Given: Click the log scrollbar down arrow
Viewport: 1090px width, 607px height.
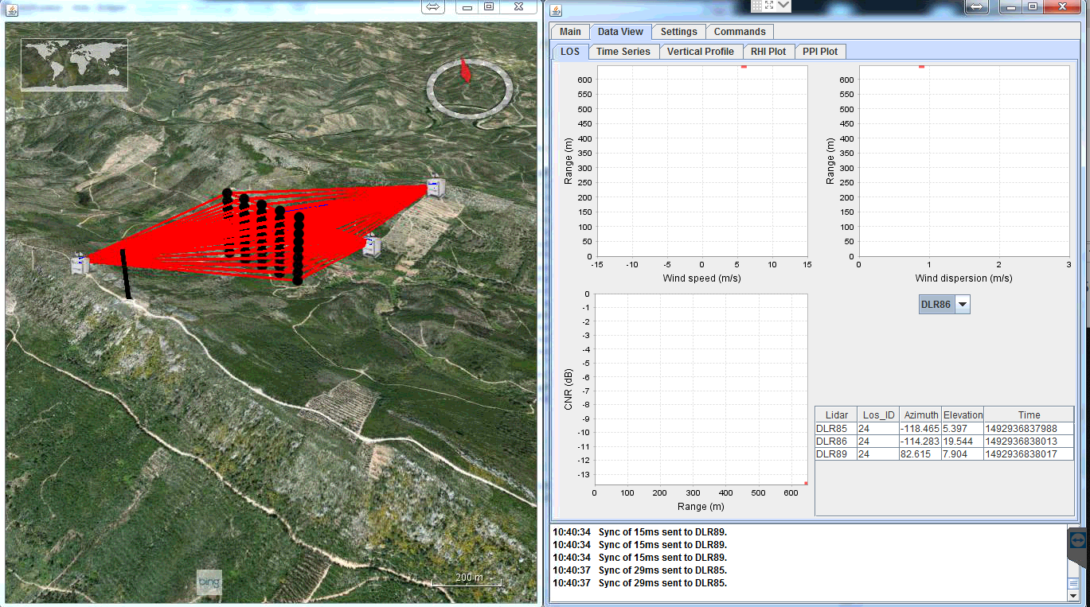Looking at the screenshot, I should tap(1072, 595).
